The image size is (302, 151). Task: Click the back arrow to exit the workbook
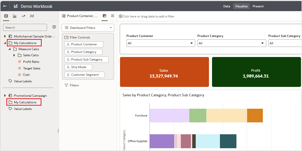pyautogui.click(x=5, y=6)
